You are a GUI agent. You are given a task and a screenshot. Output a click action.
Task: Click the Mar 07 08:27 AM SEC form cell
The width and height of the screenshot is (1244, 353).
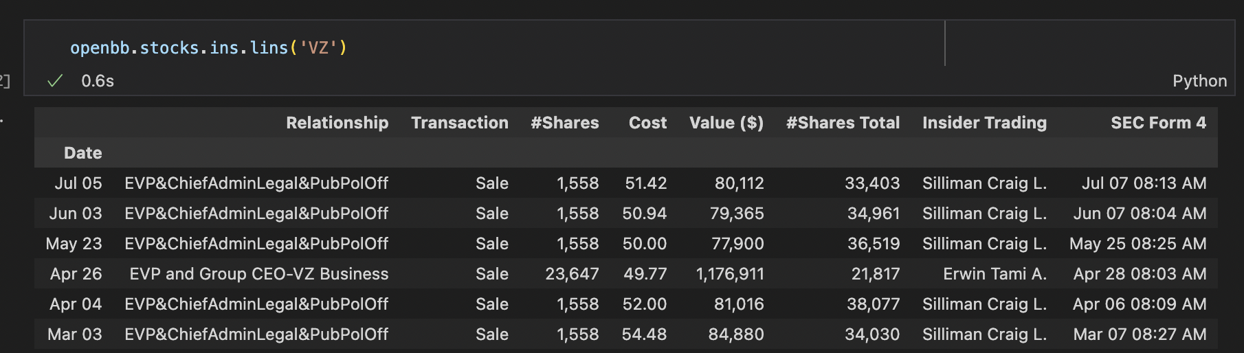1140,334
